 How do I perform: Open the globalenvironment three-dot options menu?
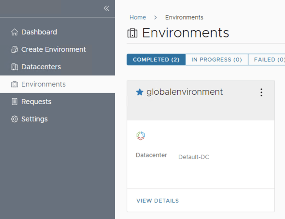[x=261, y=92]
